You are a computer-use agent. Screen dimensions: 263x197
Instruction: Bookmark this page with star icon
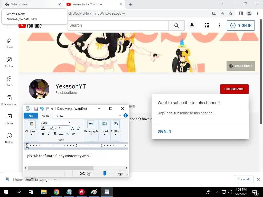(231, 13)
